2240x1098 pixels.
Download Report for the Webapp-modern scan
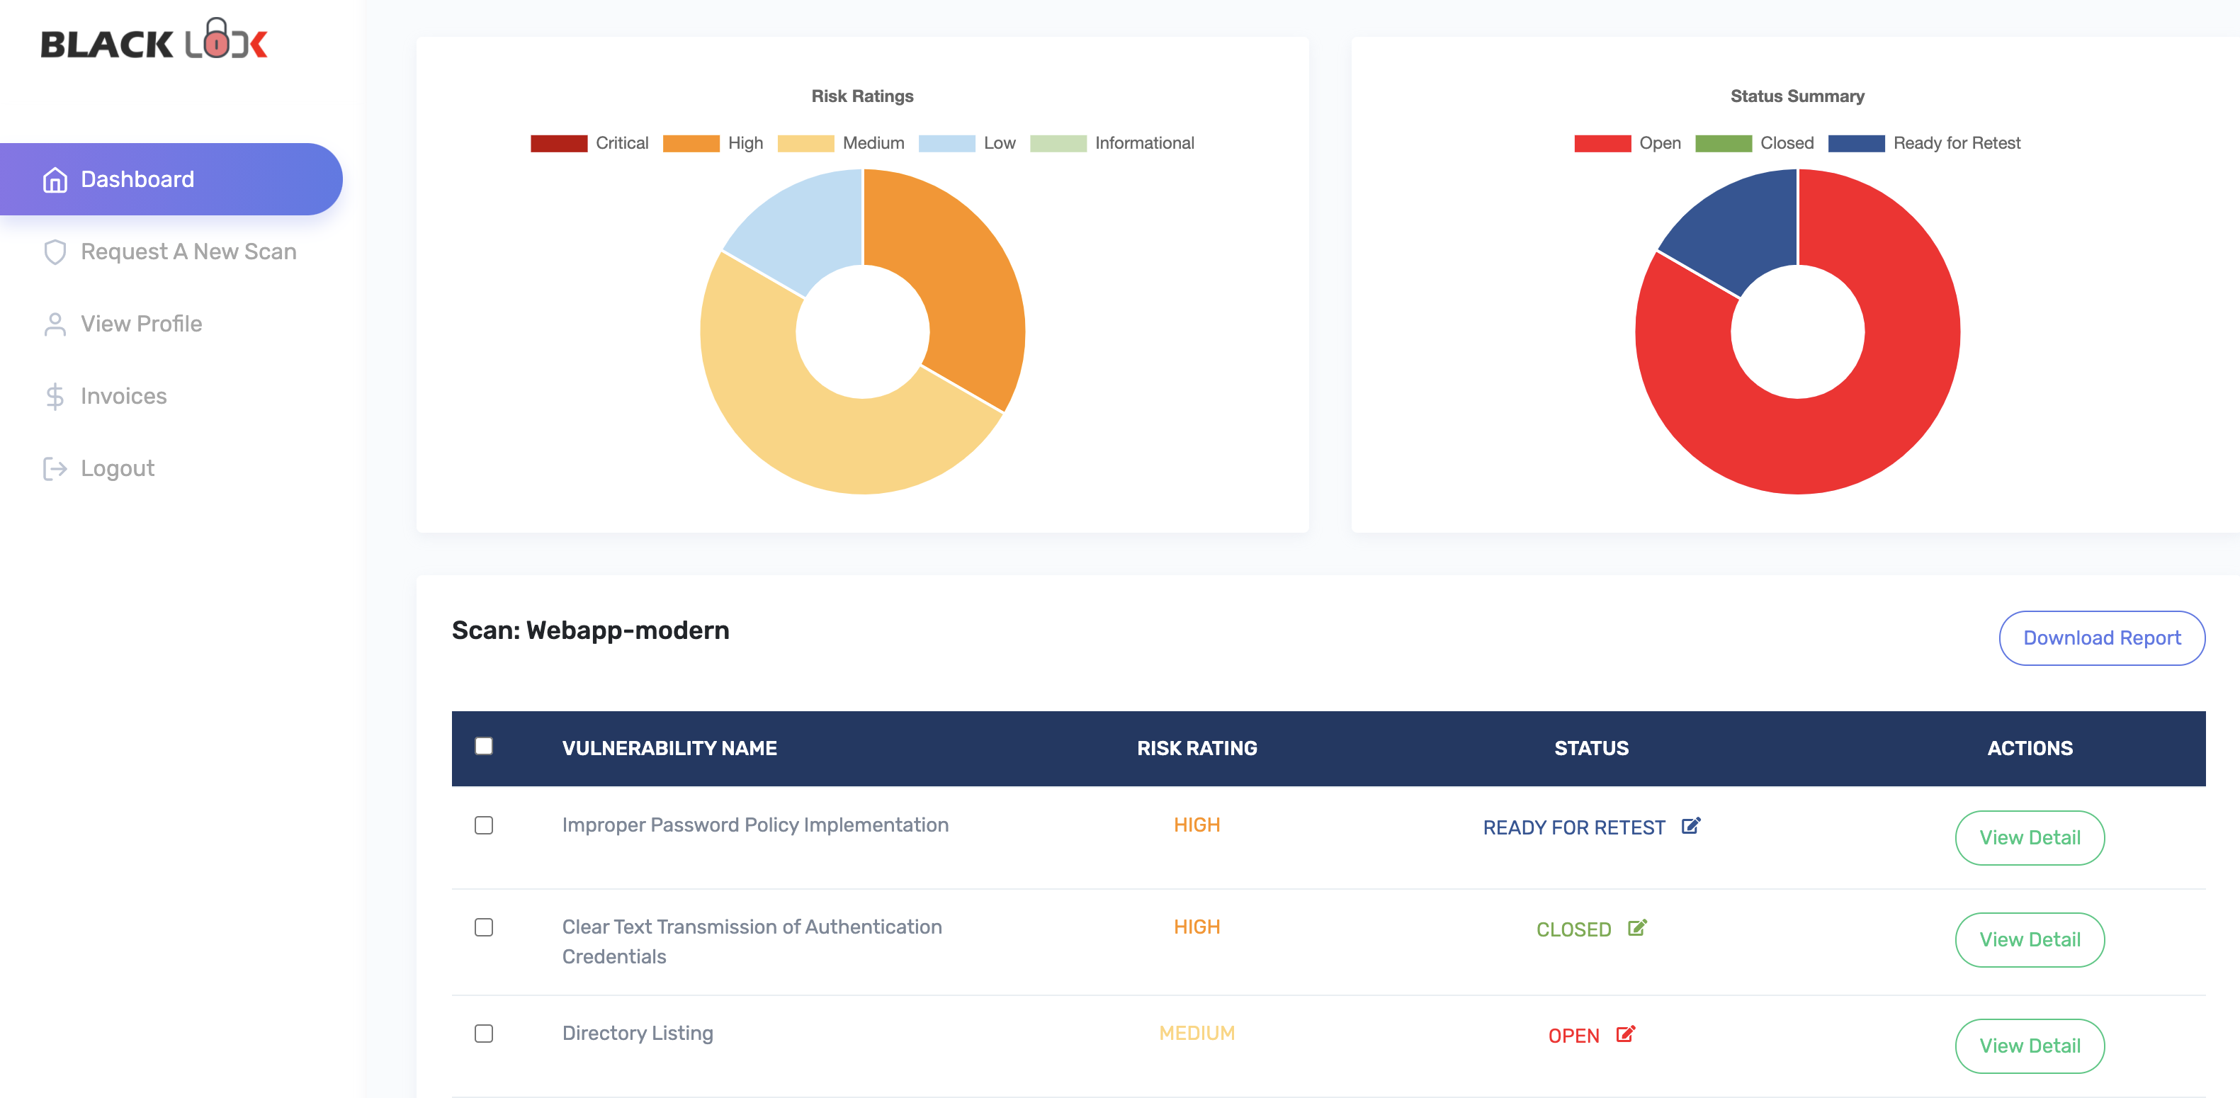tap(2101, 638)
